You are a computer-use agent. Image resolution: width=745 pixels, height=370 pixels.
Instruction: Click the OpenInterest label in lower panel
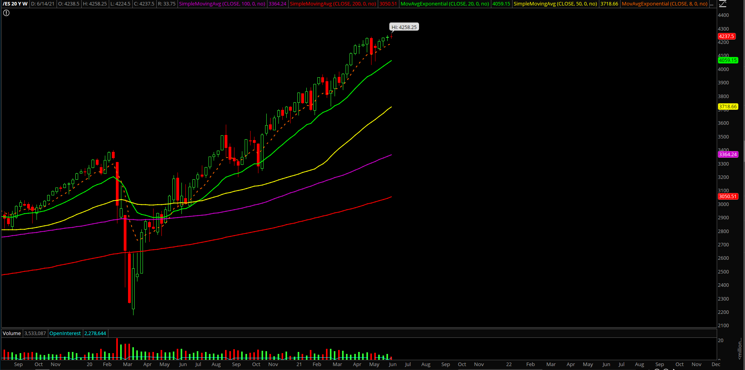click(x=65, y=334)
